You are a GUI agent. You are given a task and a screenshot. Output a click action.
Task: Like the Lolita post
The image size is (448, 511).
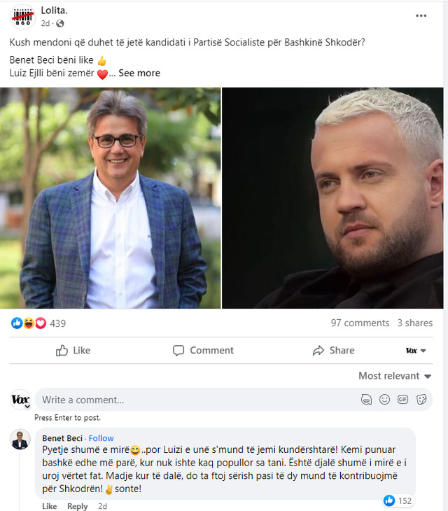73,350
